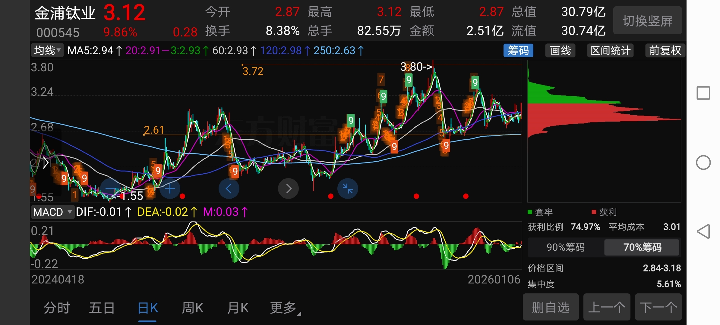Tap 切换竖屏 button

(x=647, y=21)
